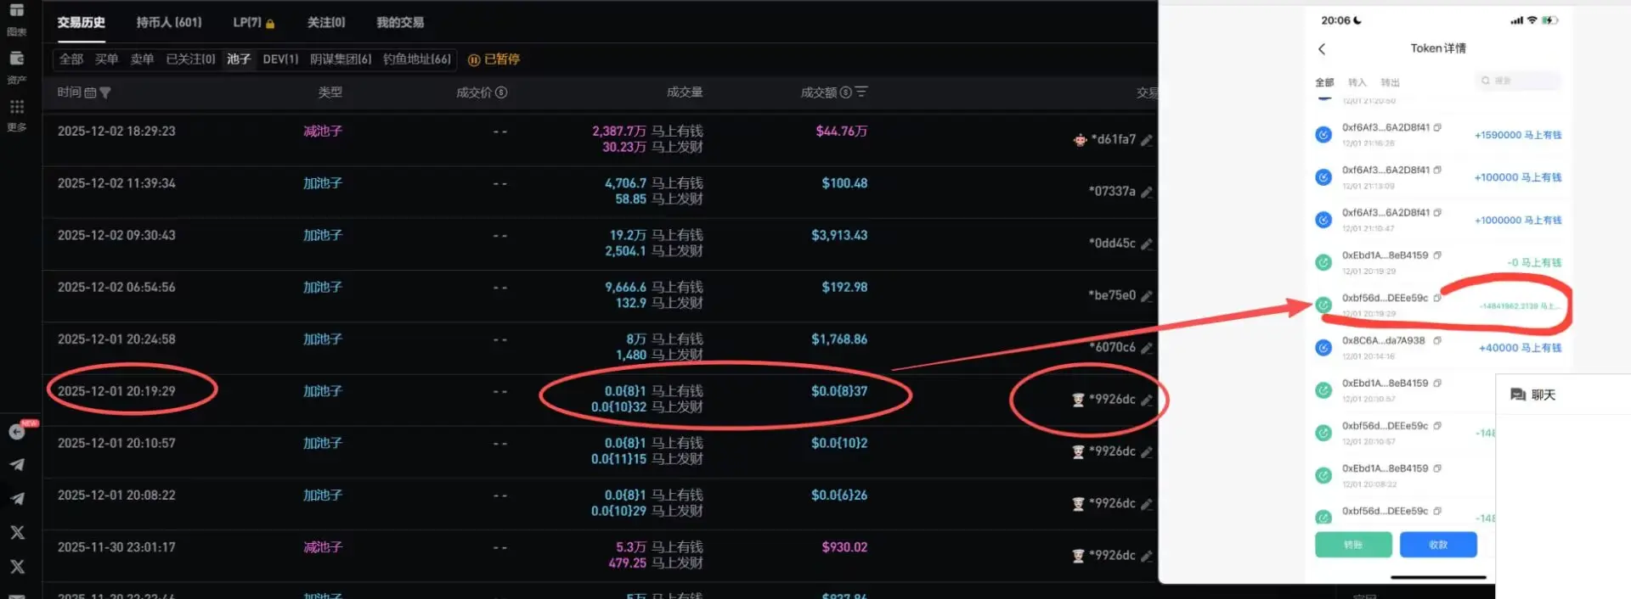Open the 聊天 chat panel

pos(1533,395)
